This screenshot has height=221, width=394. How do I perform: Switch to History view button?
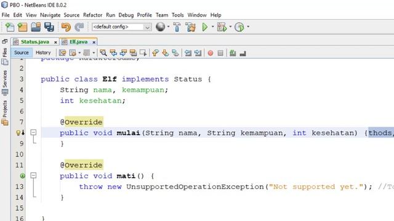(43, 53)
